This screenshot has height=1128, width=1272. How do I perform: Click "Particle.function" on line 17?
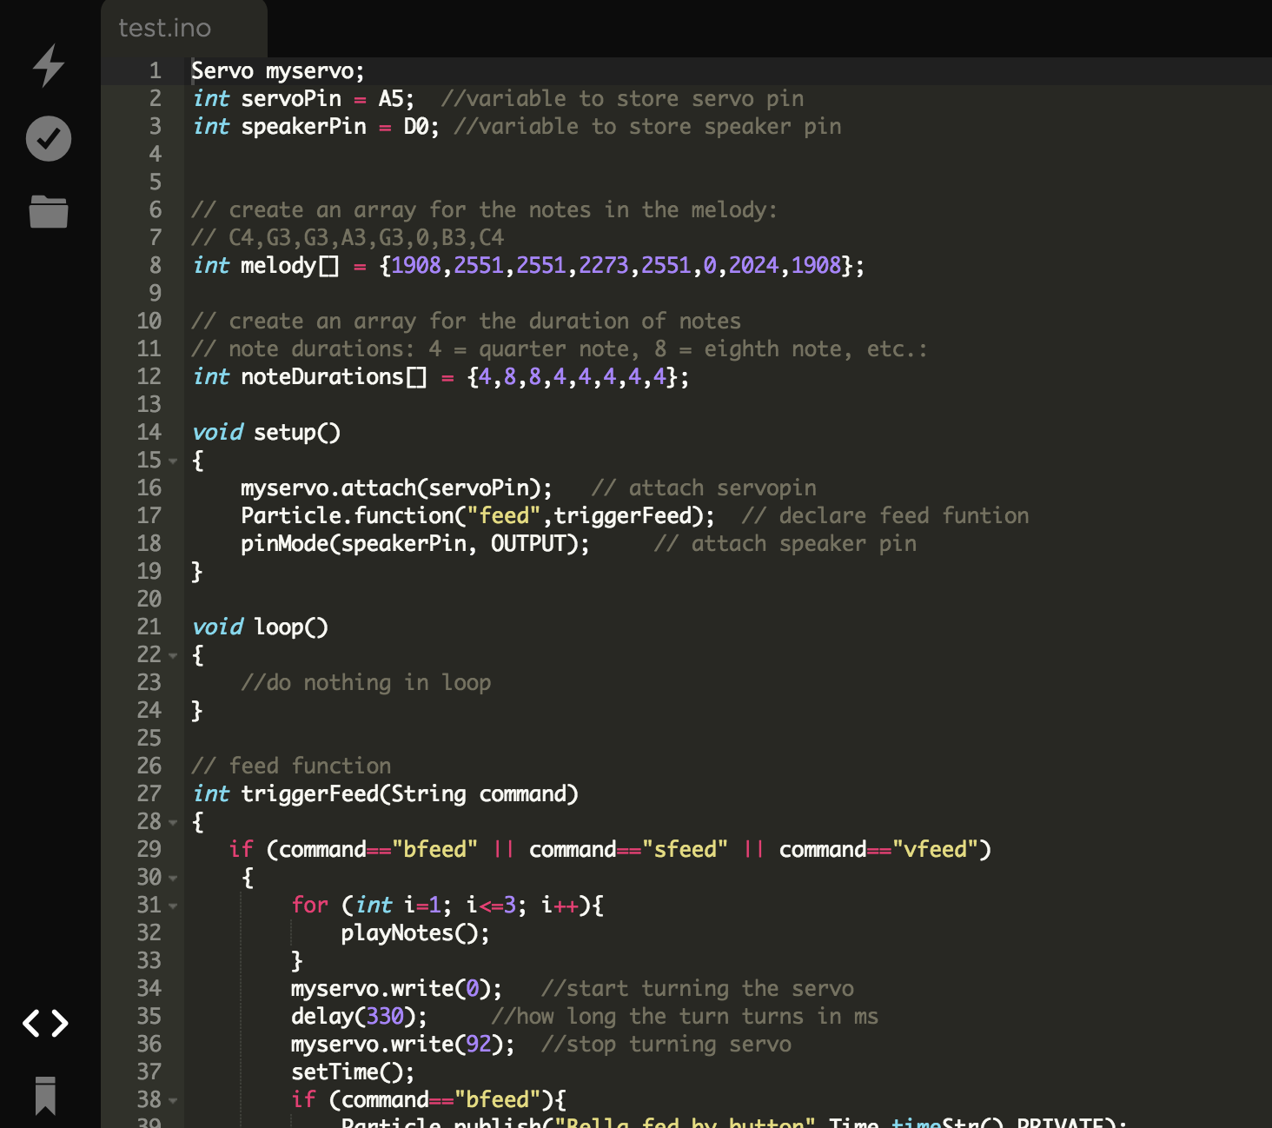pyautogui.click(x=348, y=515)
